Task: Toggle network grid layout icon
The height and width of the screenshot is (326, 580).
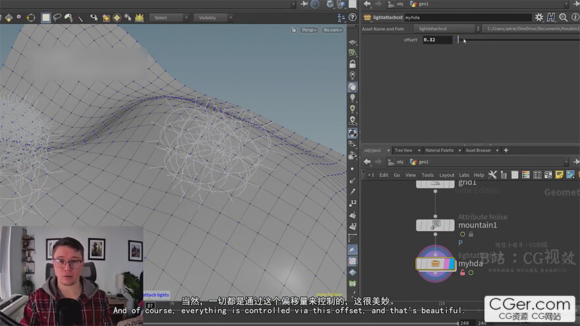Action: (x=537, y=175)
